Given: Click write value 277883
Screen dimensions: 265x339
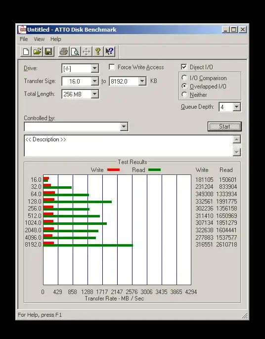Looking at the screenshot, I should click(204, 237).
